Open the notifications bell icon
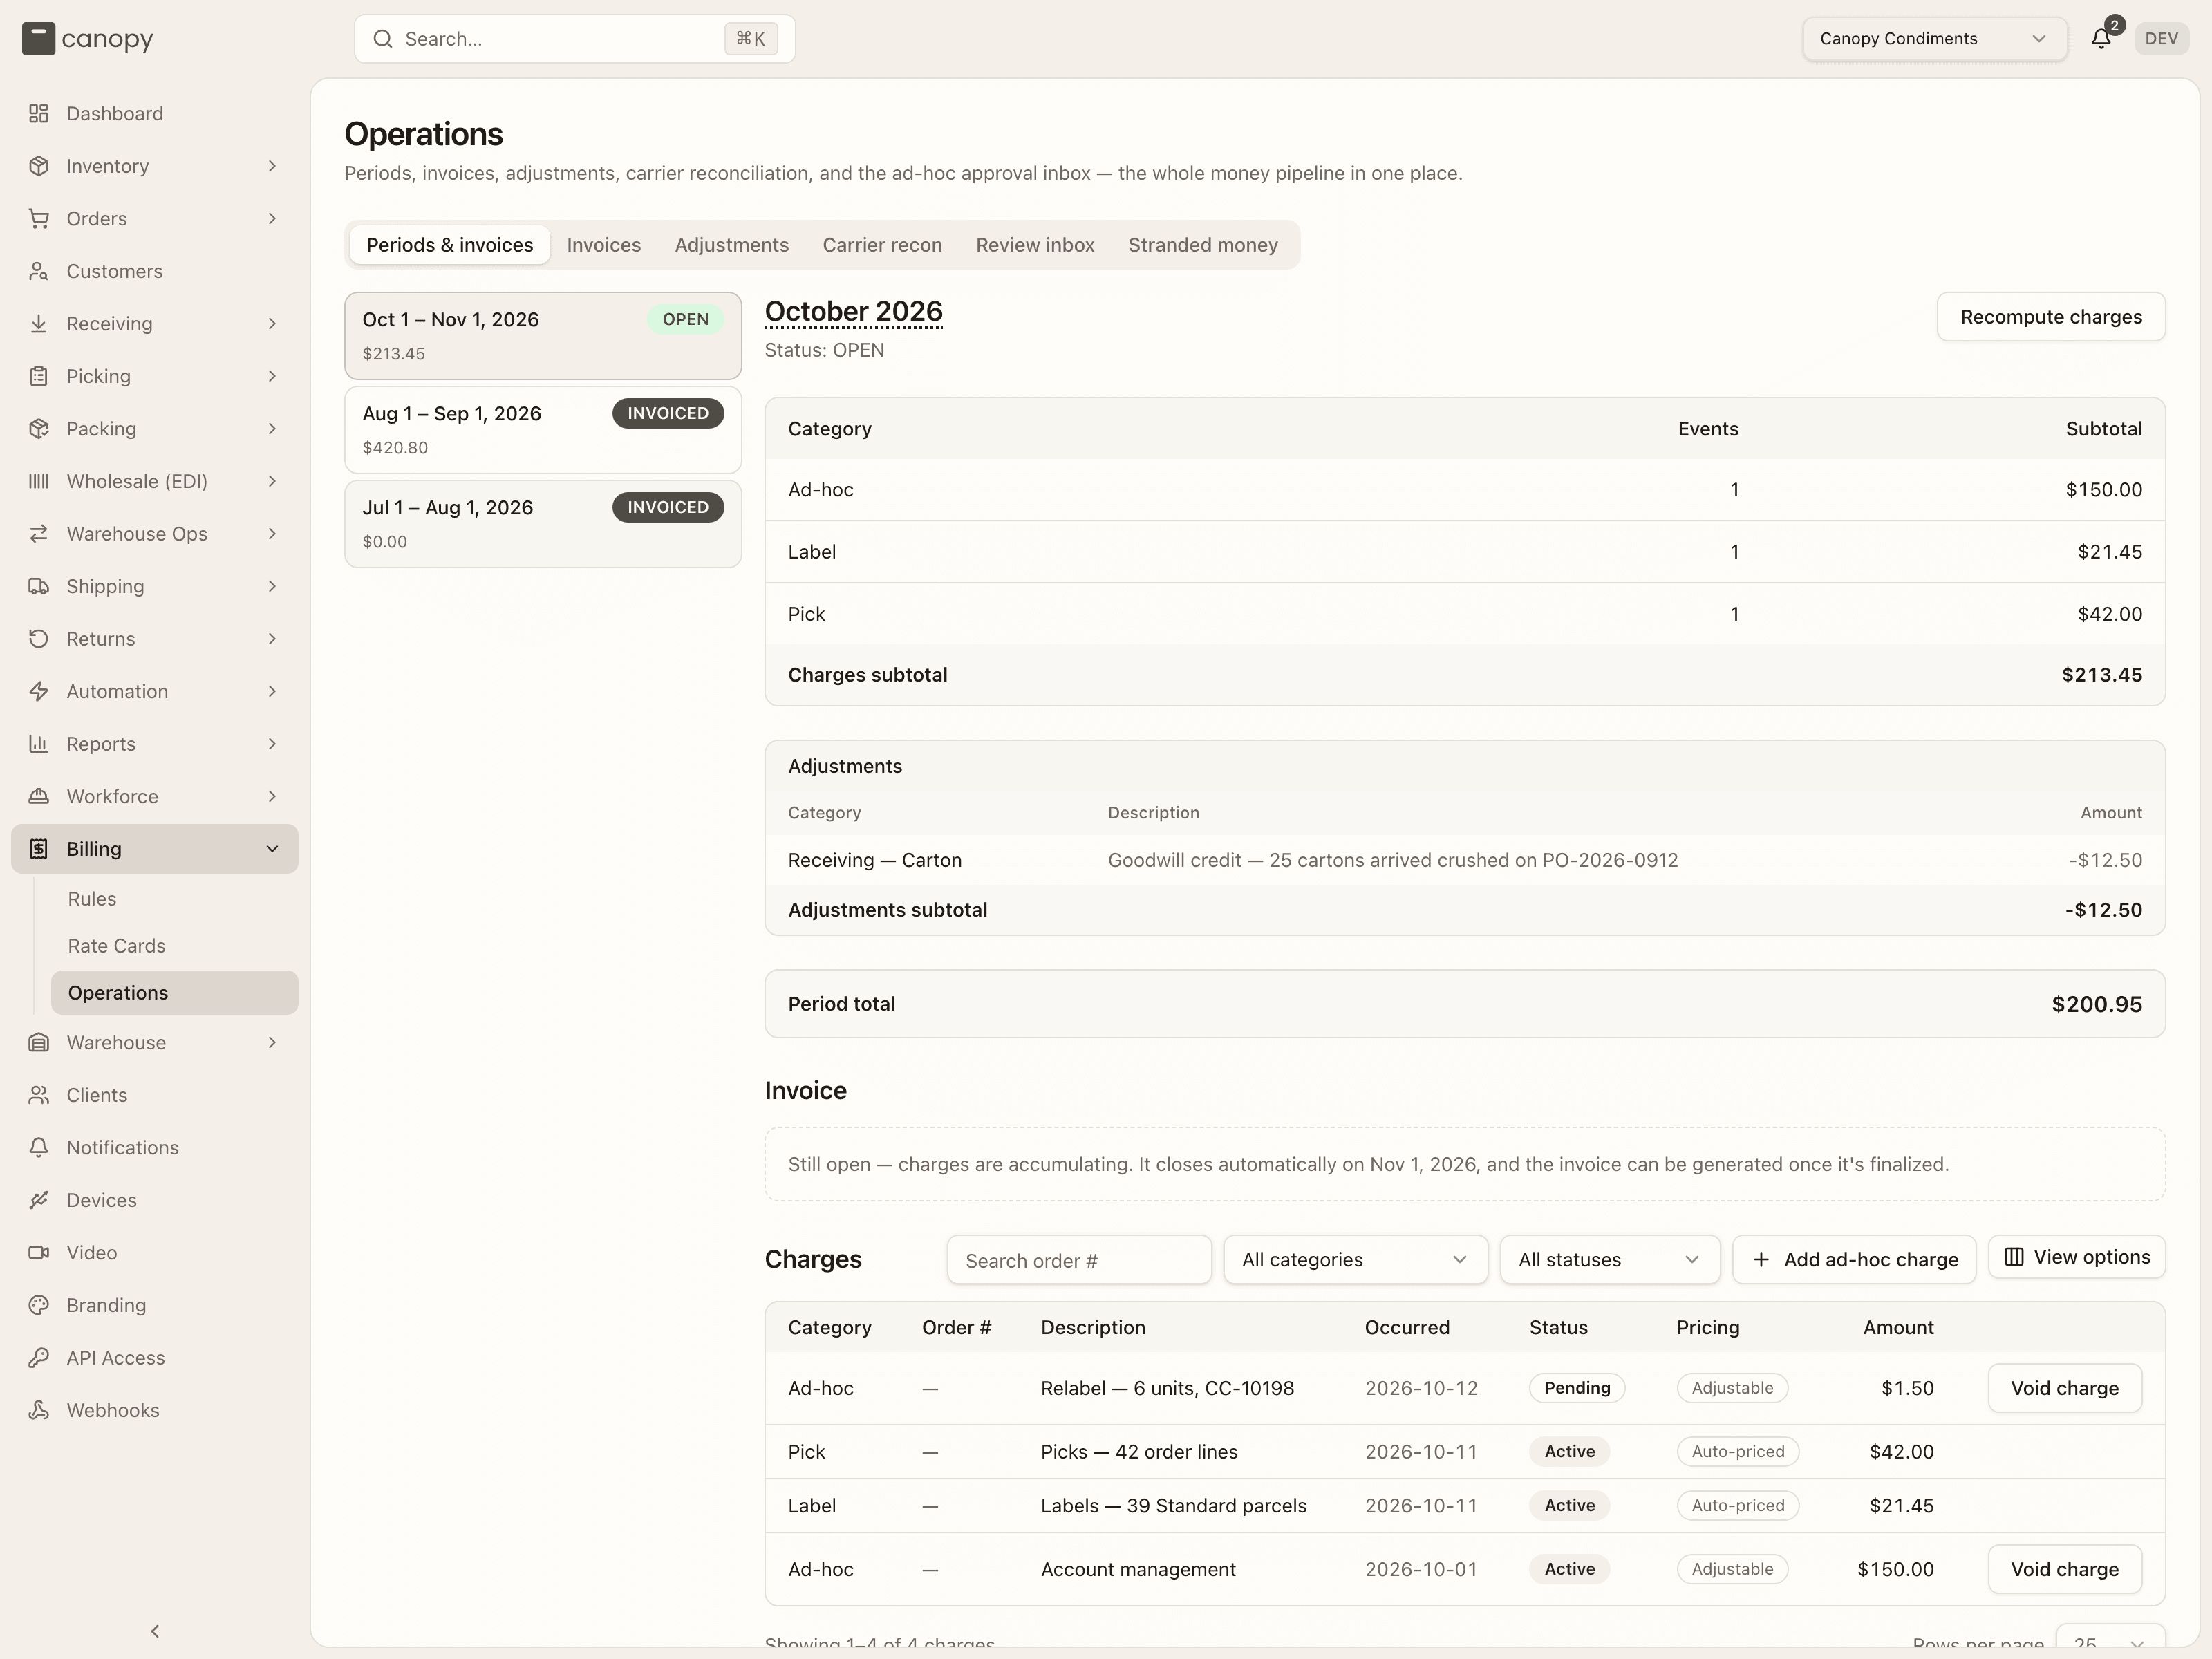Screen dimensions: 2212x1659 click(2101, 39)
